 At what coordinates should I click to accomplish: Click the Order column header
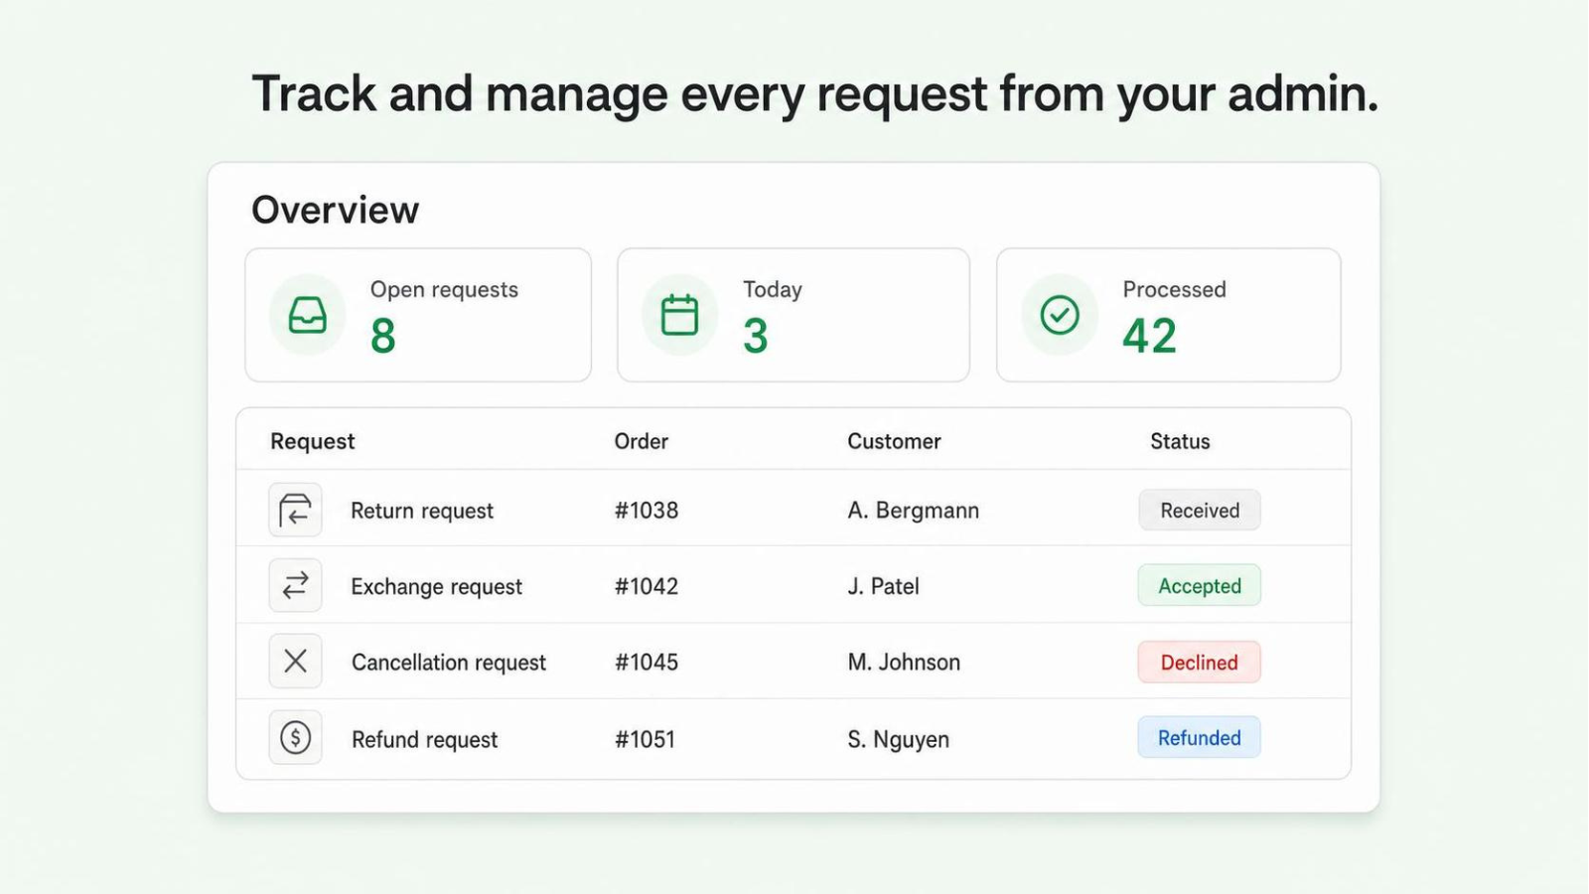coord(641,441)
